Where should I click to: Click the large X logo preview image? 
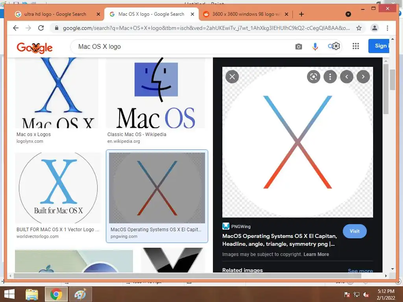298,142
